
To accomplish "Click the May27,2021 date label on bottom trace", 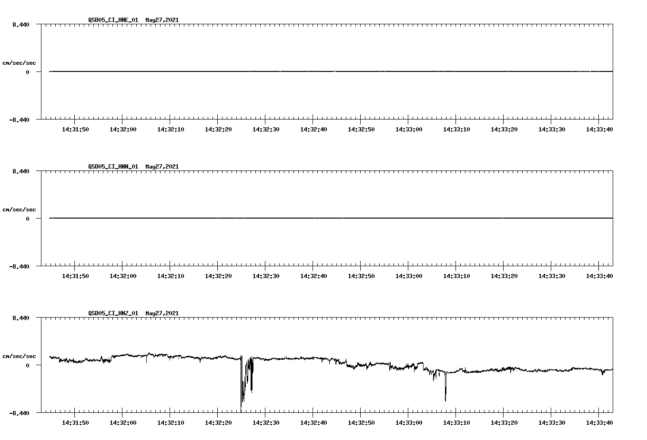I will click(162, 313).
